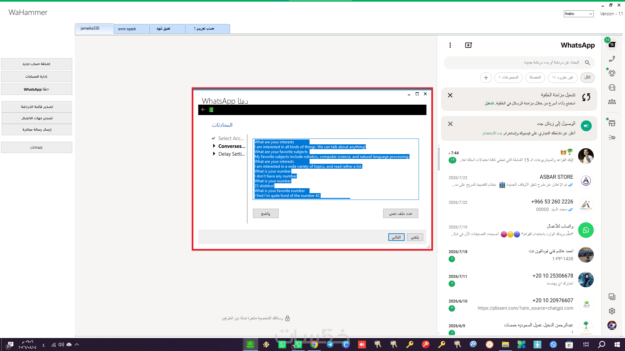Select the الكل chat filter

point(587,77)
